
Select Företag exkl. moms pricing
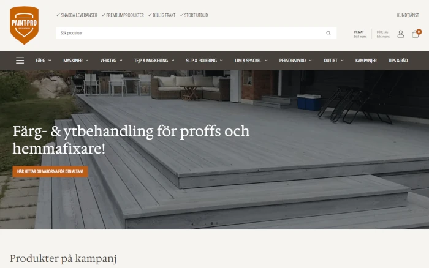[x=383, y=34]
